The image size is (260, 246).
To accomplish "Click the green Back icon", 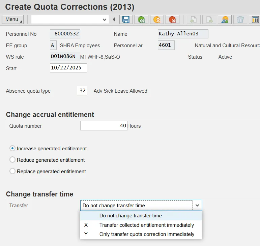I will pyautogui.click(x=141, y=20).
